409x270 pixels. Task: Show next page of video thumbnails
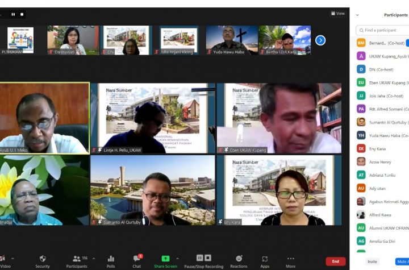click(x=320, y=40)
